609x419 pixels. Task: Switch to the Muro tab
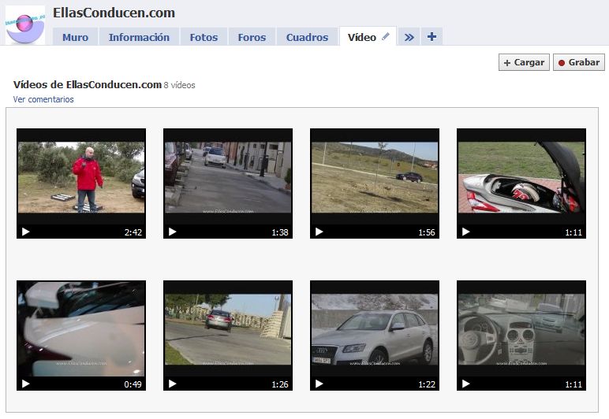click(76, 37)
